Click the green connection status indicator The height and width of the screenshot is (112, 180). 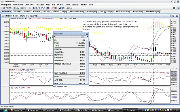click(x=174, y=8)
